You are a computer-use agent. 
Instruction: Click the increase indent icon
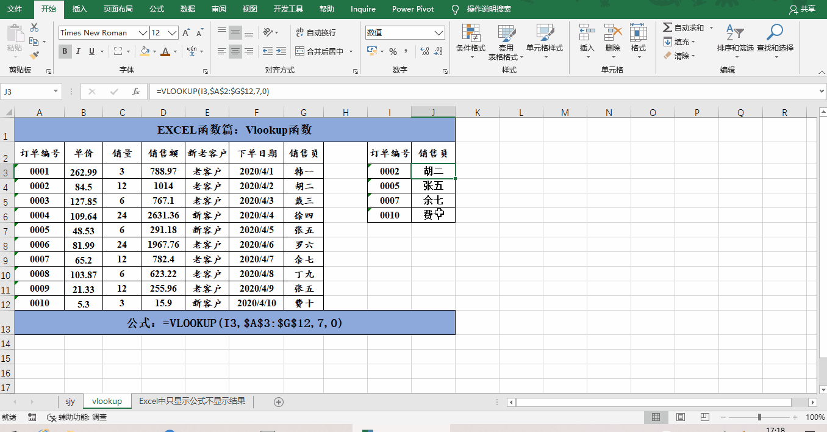[x=281, y=51]
